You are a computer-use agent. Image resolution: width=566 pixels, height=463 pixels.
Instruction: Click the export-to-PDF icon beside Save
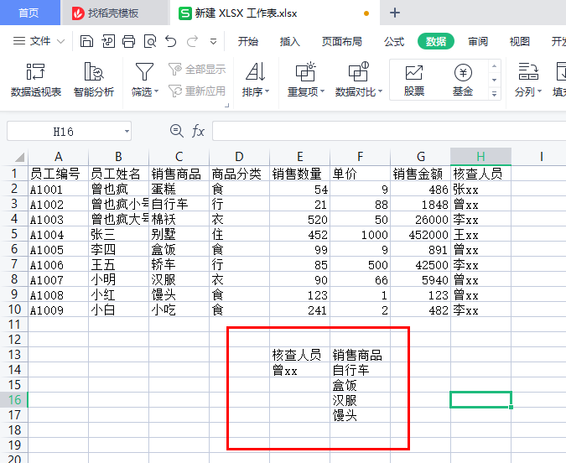[108, 42]
